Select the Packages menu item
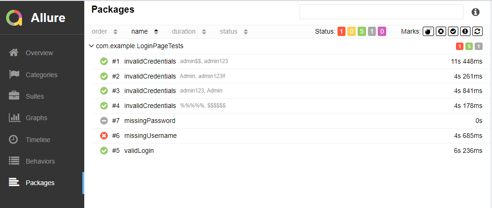 coord(40,183)
